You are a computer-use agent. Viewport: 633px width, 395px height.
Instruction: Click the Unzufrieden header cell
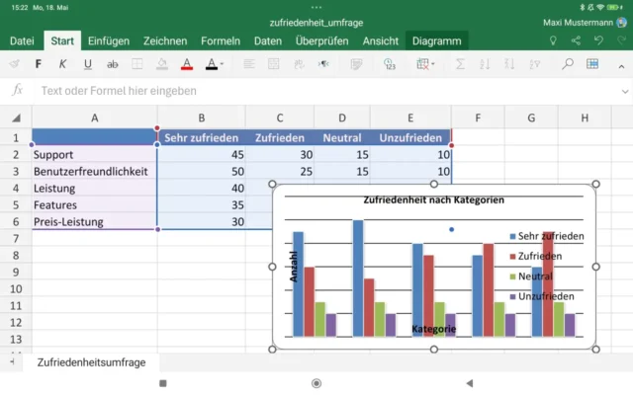pos(410,138)
